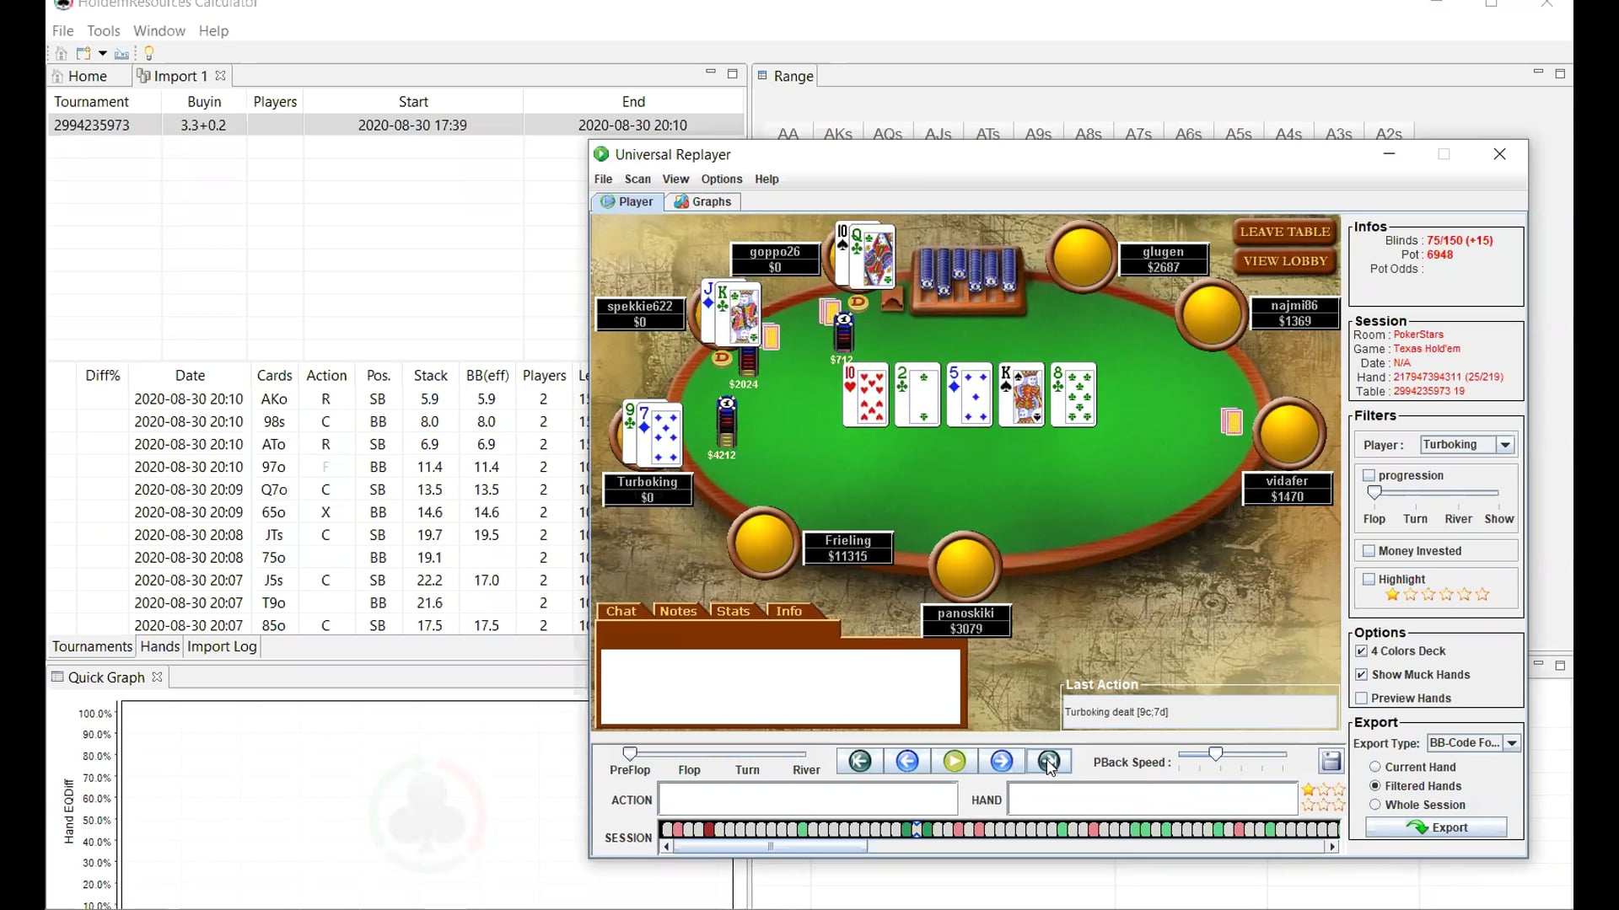Viewport: 1619px width, 910px height.
Task: Select Whole Session export radio button
Action: click(1375, 806)
